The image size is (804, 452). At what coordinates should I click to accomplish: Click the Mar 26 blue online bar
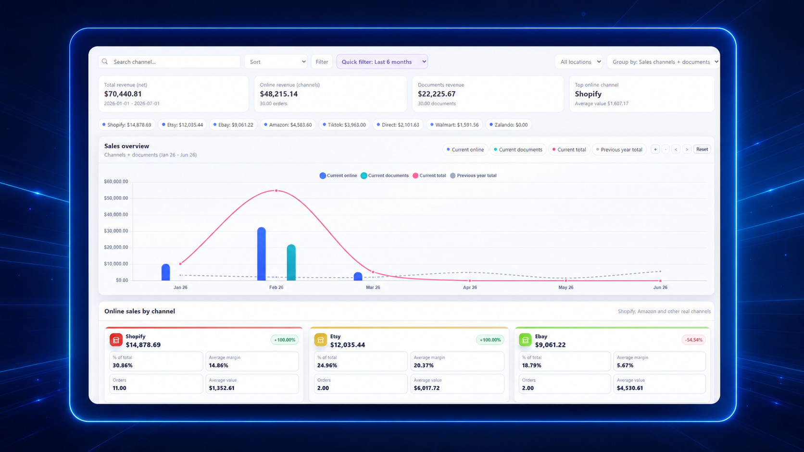(358, 276)
